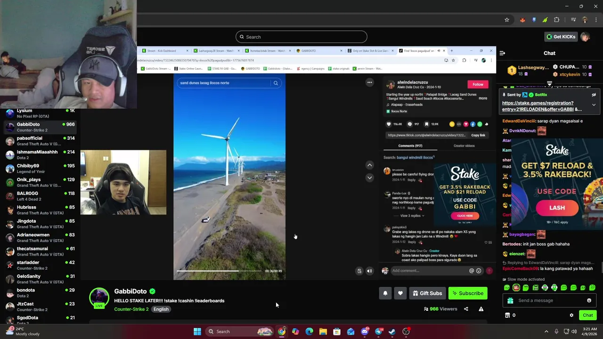Expand TikTok description with more
This screenshot has height=339, width=603.
click(x=483, y=98)
